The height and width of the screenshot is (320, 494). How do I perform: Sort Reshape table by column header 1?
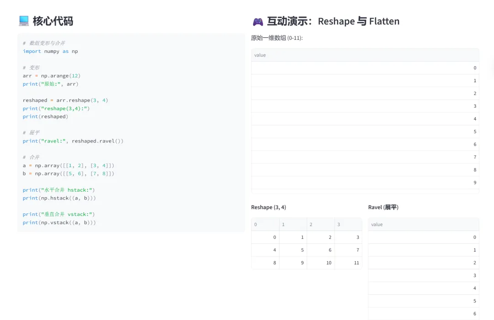click(293, 225)
